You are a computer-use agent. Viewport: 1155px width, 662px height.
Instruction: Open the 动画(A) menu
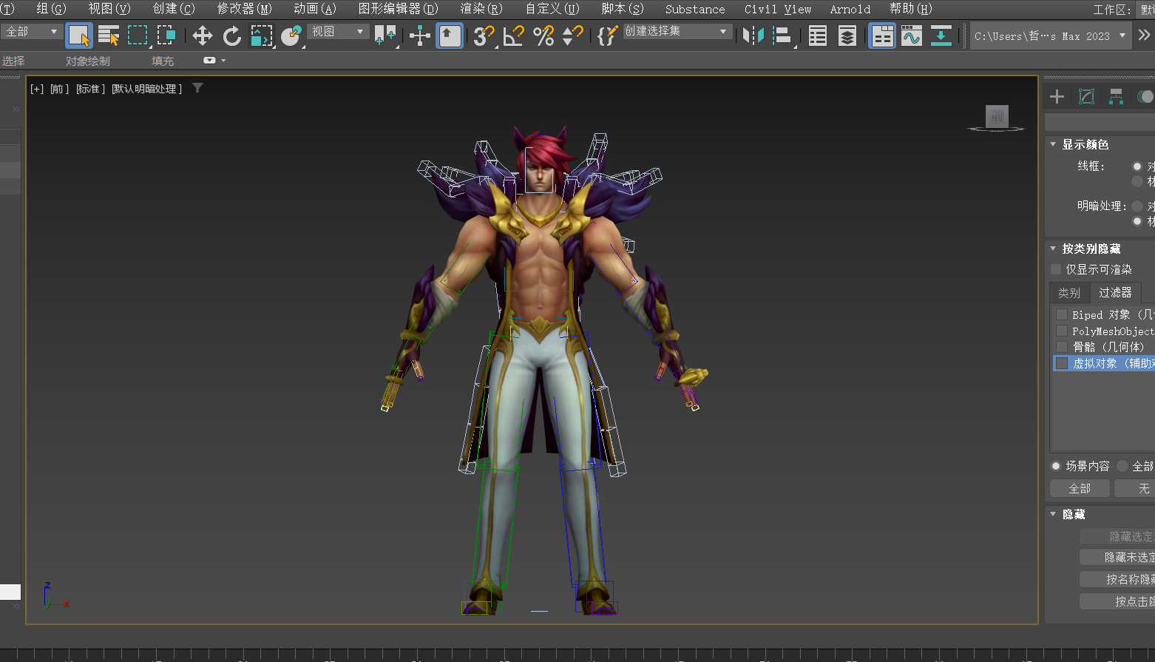(x=315, y=9)
